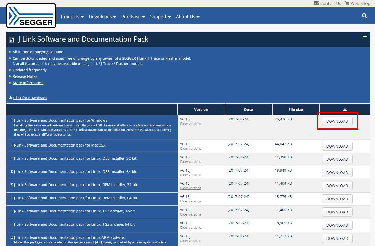Viewport: 375px width, 246px height.
Task: Open the Support menu
Action: pyautogui.click(x=160, y=17)
